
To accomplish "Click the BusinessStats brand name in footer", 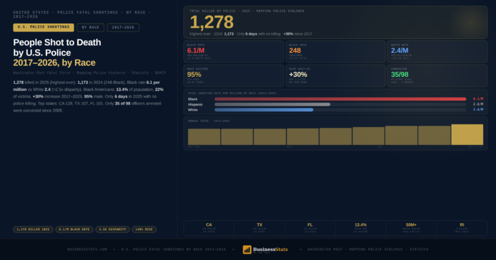I will click(x=271, y=249).
